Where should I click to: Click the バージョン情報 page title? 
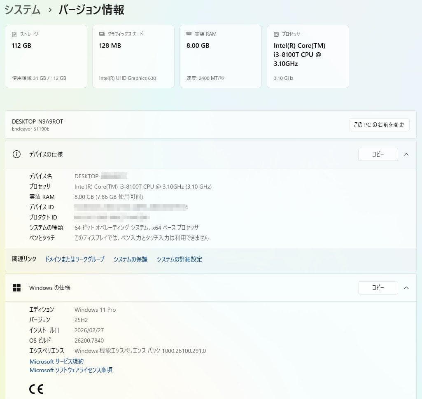point(91,10)
